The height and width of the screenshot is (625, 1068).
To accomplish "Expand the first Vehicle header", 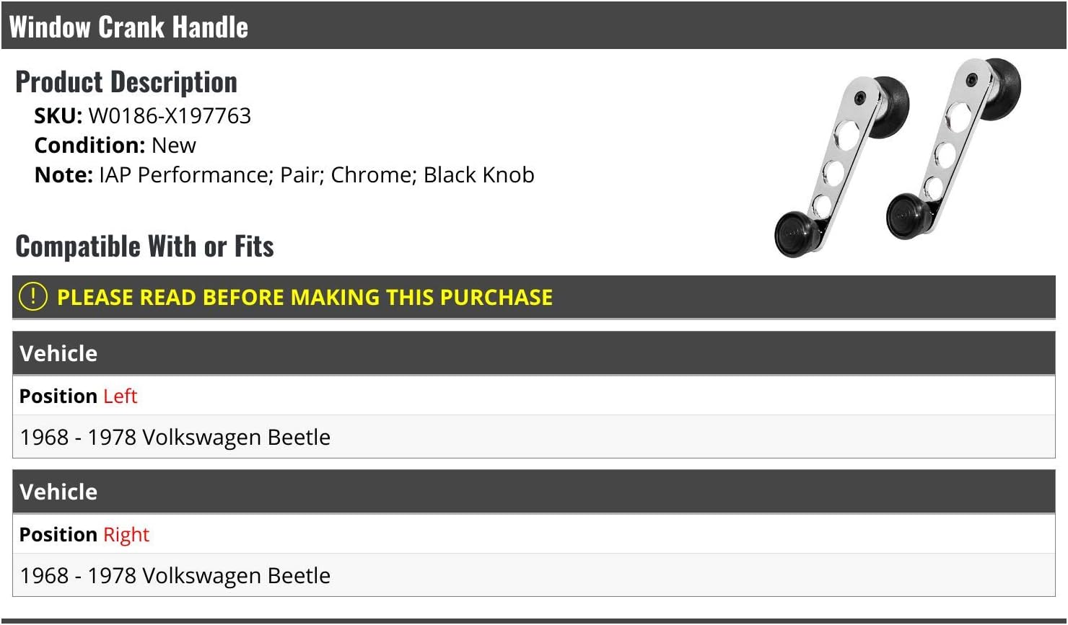I will click(x=534, y=353).
